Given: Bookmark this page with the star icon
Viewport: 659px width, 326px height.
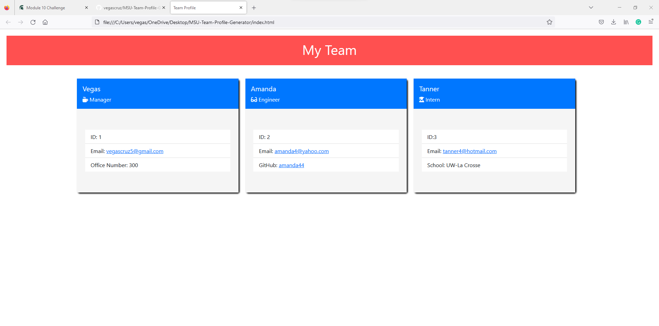Looking at the screenshot, I should click(x=550, y=22).
